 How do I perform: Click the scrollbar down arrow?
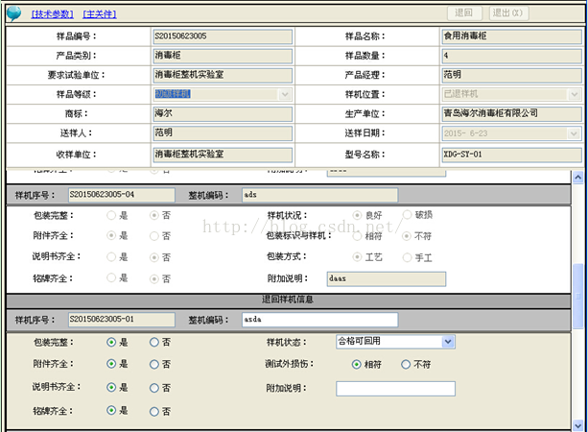pos(577,425)
